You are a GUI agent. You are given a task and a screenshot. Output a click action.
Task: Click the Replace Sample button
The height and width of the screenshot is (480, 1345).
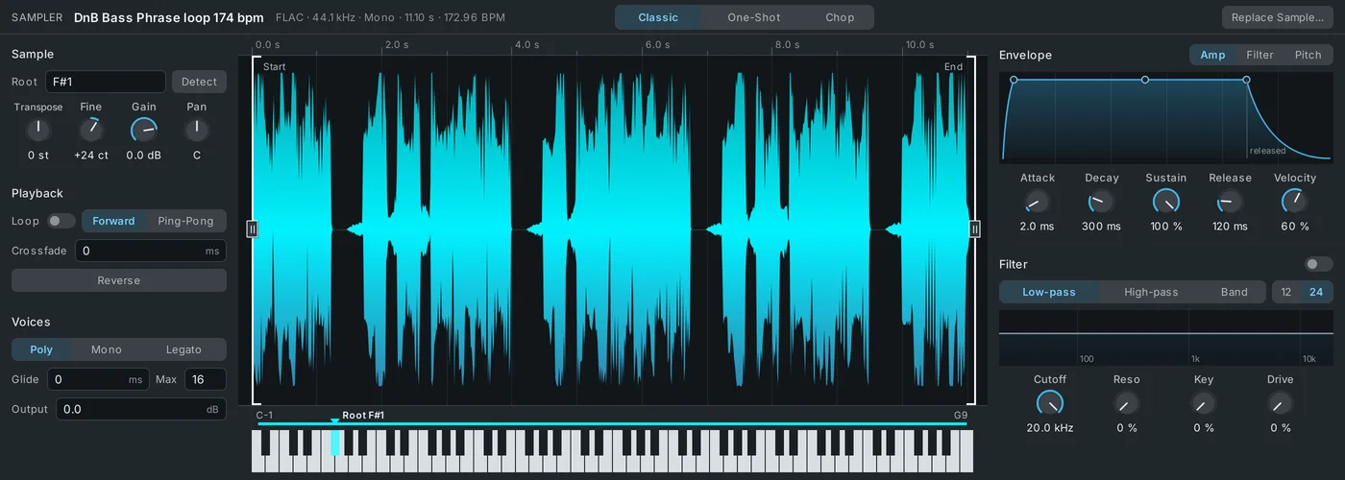click(x=1278, y=17)
